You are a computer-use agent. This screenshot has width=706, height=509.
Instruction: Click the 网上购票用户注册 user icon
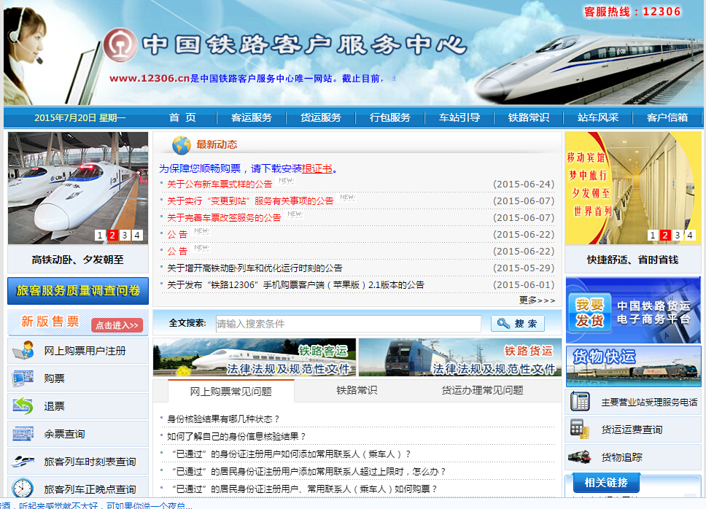coord(23,350)
